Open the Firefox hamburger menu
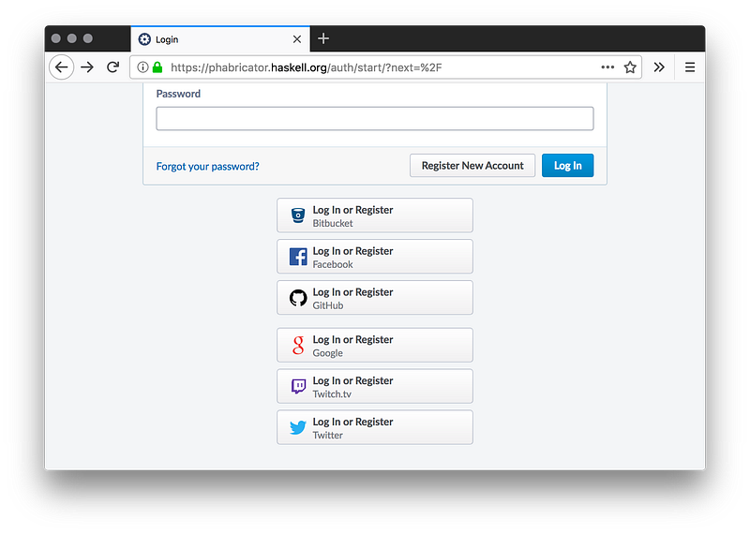Screen dimensions: 750x534 click(689, 67)
